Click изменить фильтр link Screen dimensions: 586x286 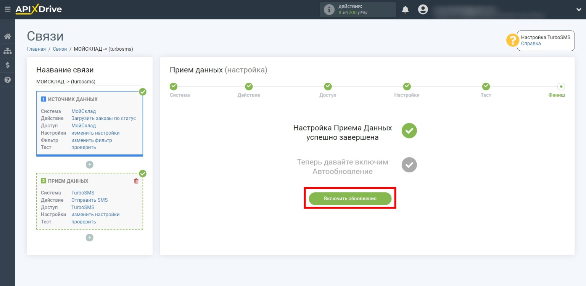coord(92,140)
